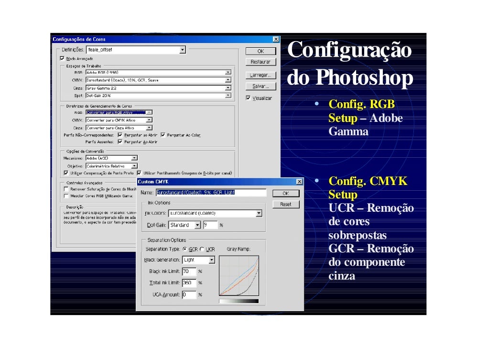Toggle Utilizar Compensação de Ponto Preto
The width and height of the screenshot is (477, 348).
point(66,173)
